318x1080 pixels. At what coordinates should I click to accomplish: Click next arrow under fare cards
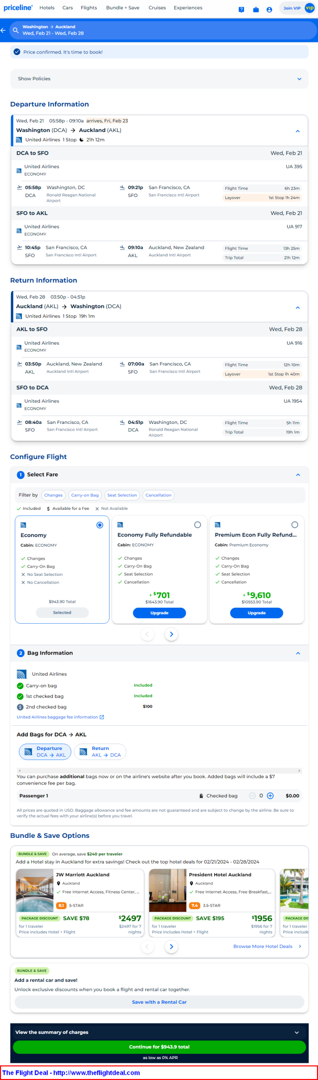171,634
